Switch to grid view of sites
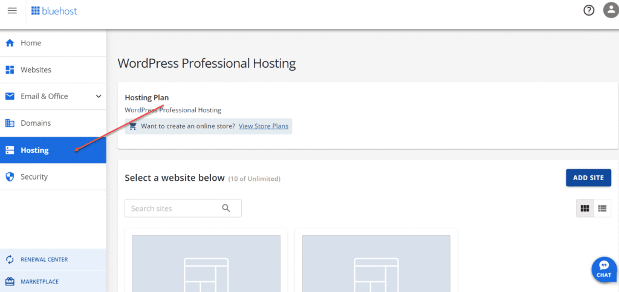 pos(585,208)
